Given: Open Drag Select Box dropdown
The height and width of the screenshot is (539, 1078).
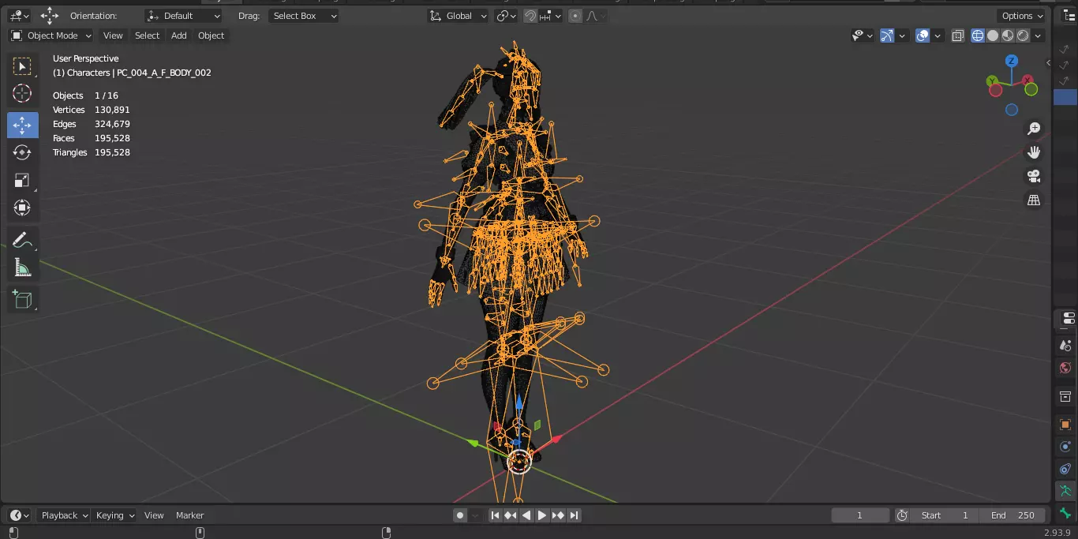Looking at the screenshot, I should (x=303, y=16).
